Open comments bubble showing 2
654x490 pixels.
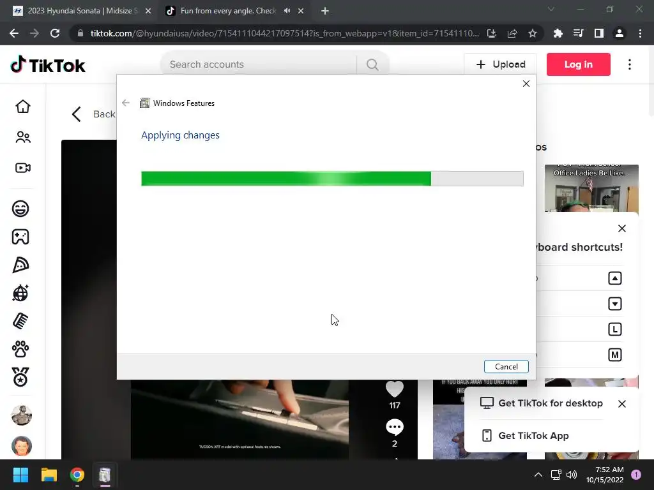pyautogui.click(x=395, y=427)
